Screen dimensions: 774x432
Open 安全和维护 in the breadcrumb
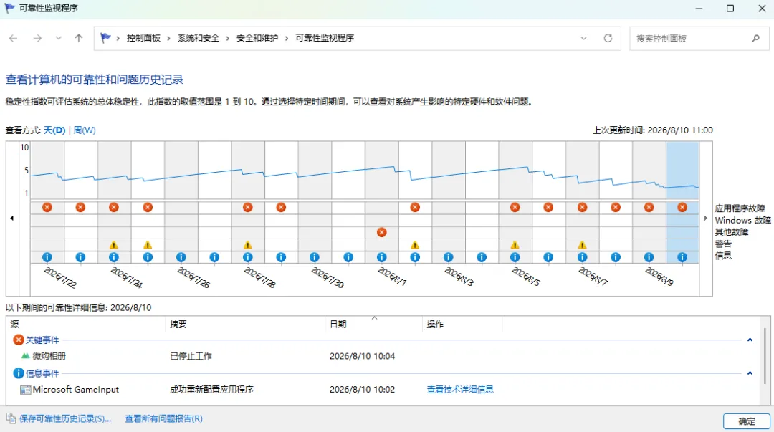[257, 38]
